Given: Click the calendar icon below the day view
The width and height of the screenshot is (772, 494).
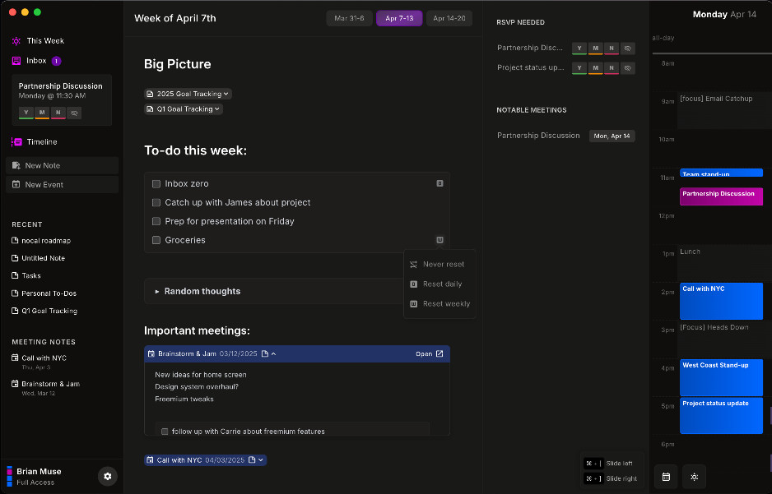Looking at the screenshot, I should [666, 477].
